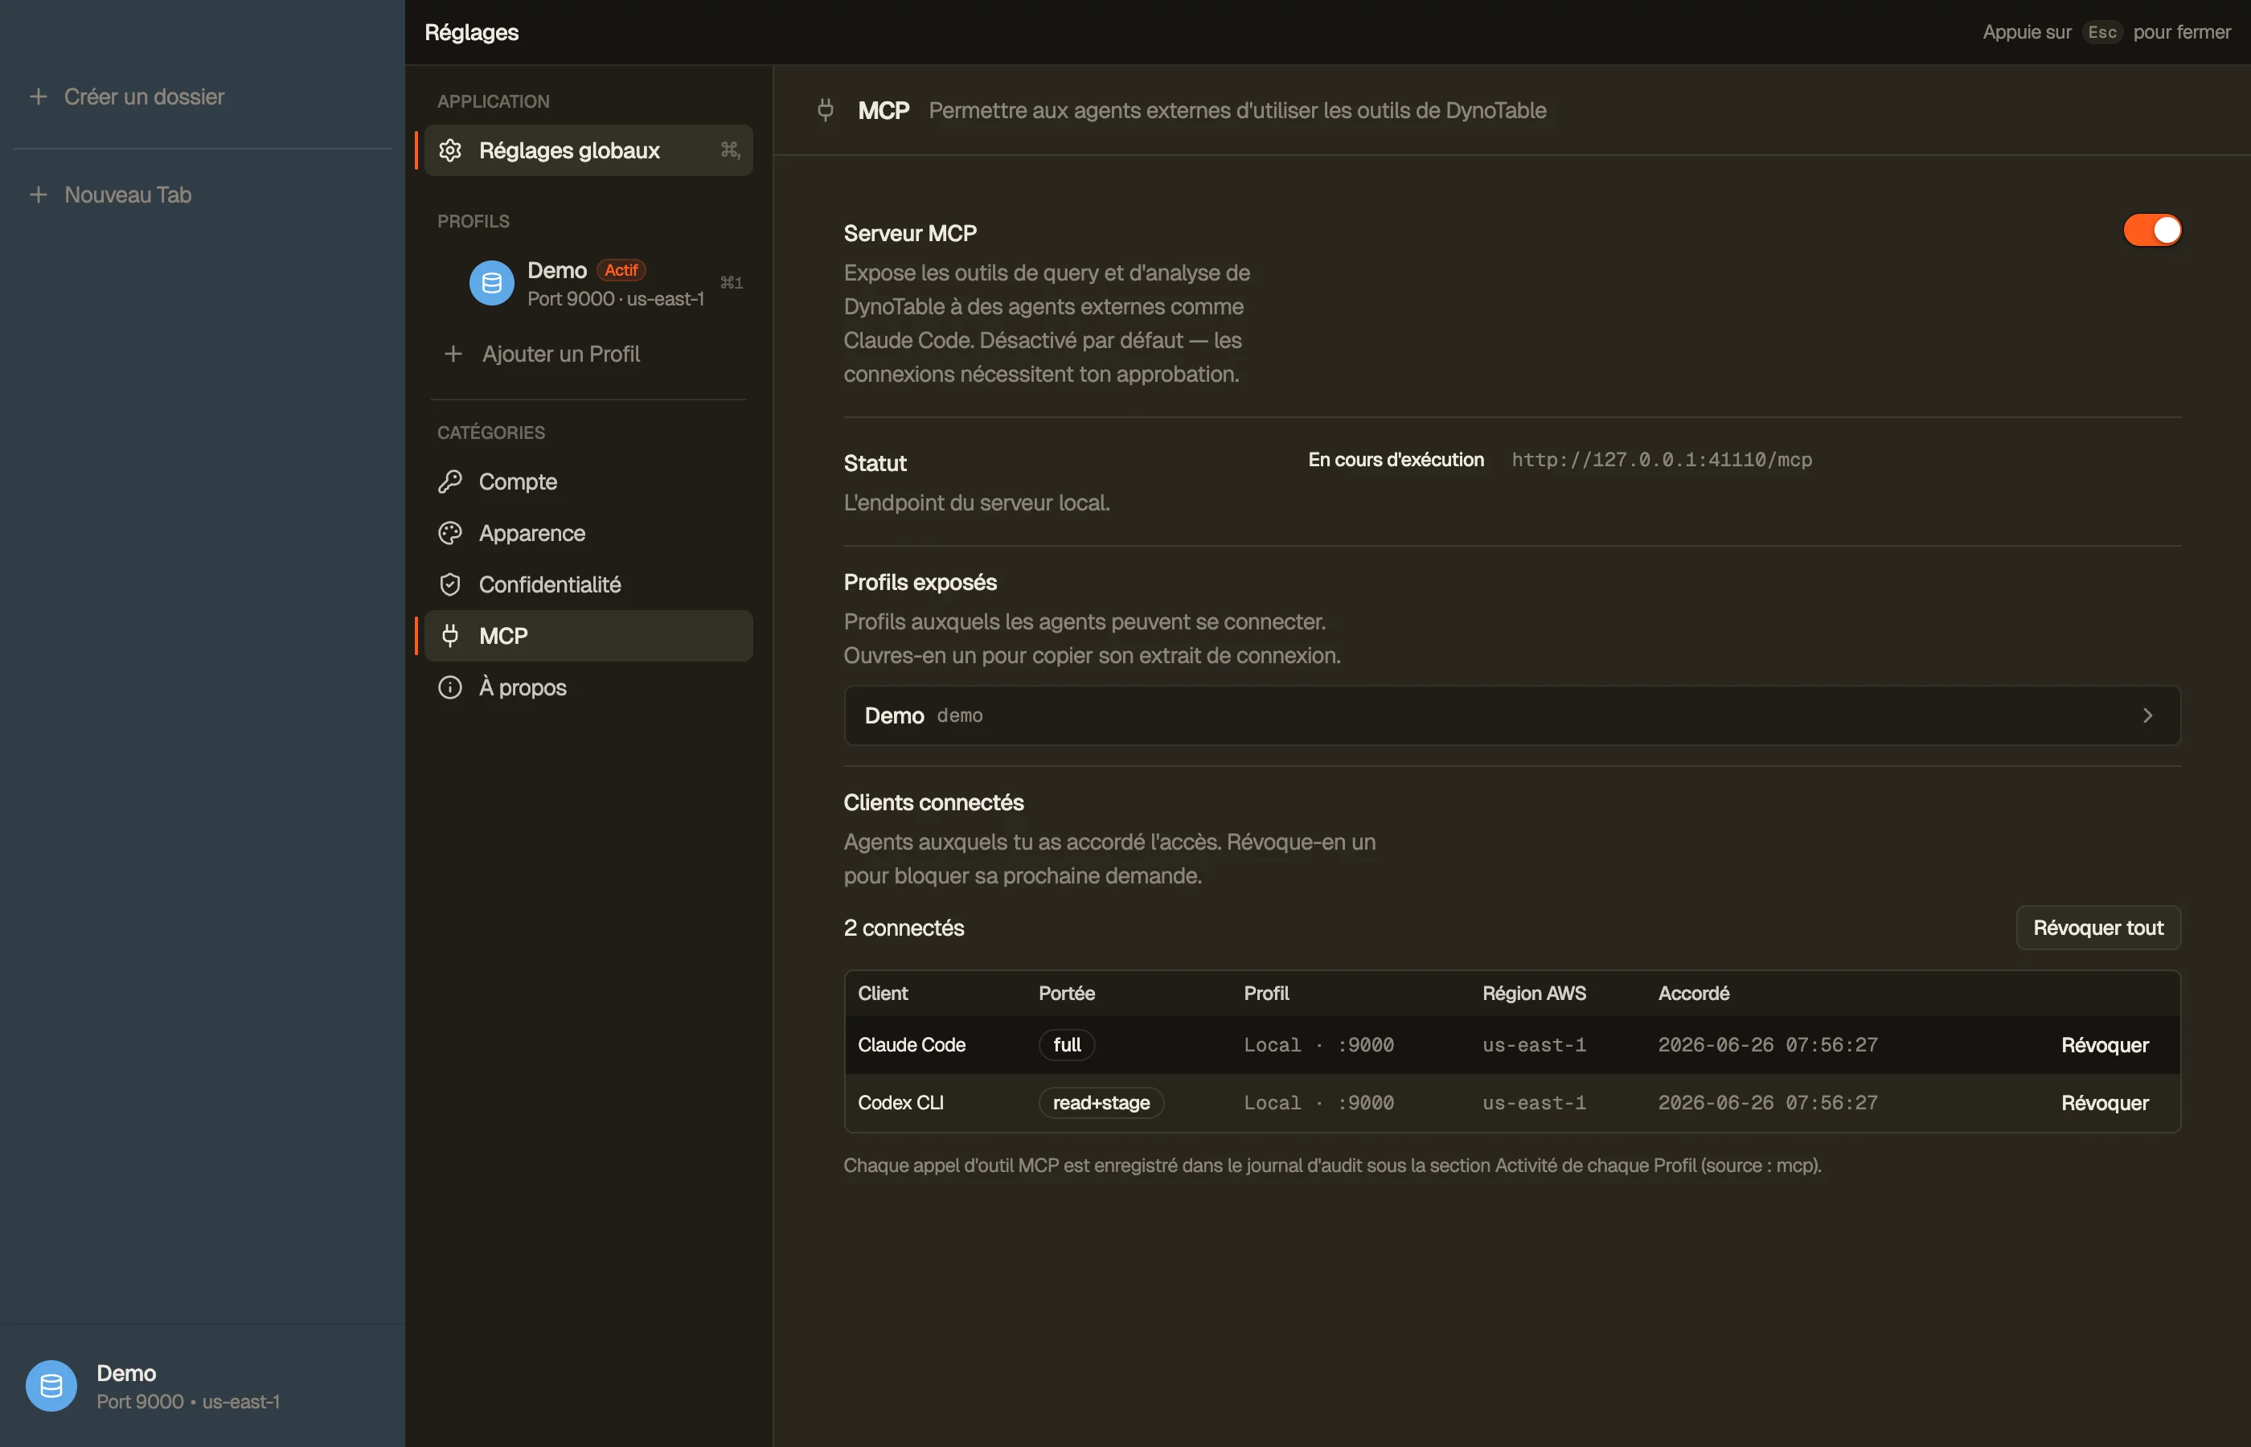Click the plus icon beside Nouveau Tab

39,195
